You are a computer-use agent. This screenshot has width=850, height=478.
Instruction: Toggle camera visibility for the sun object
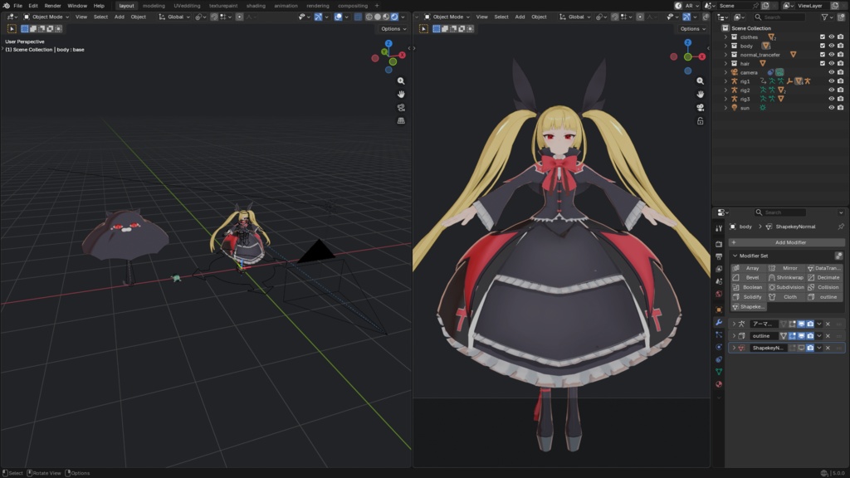click(x=840, y=108)
